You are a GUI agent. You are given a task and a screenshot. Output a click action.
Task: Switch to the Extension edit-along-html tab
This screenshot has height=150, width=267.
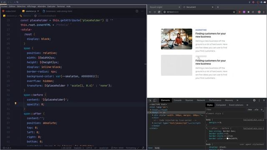coord(58,11)
